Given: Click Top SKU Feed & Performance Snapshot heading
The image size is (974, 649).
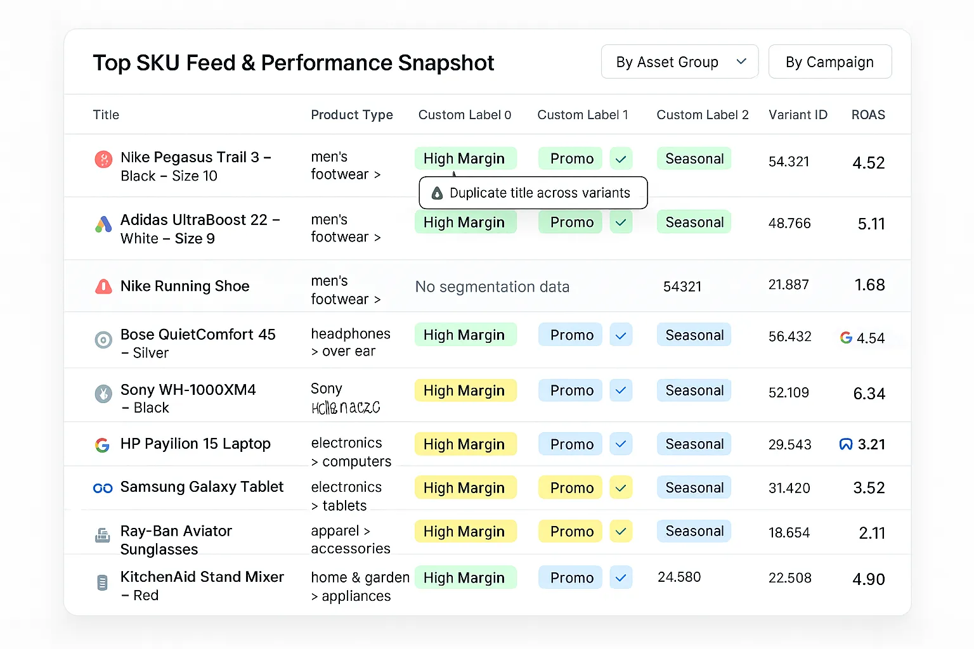Looking at the screenshot, I should coord(293,63).
